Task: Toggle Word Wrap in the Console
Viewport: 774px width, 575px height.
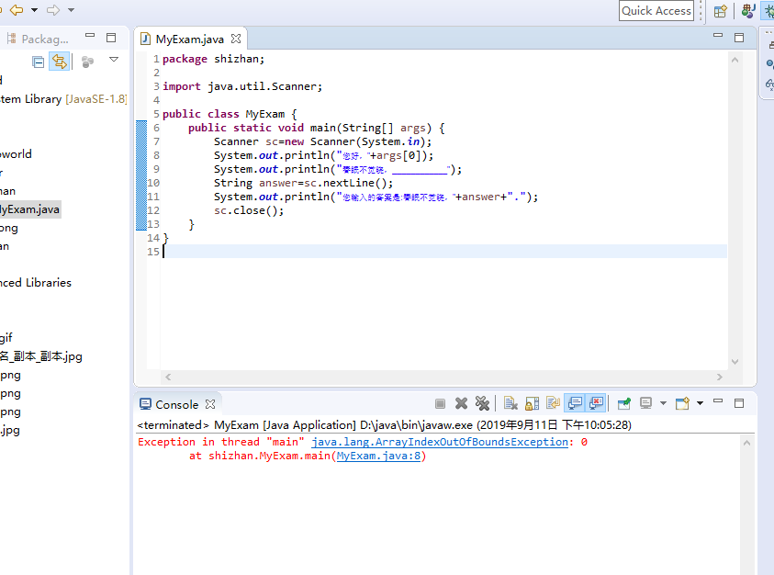Action: 554,403
